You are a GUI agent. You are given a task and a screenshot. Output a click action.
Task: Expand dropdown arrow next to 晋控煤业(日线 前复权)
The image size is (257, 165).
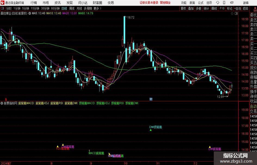coord(30,13)
